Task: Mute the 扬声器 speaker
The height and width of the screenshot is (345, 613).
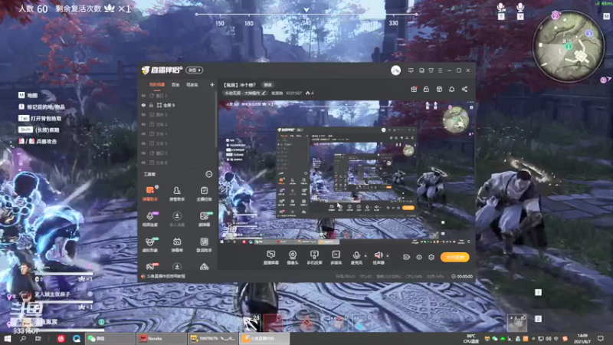Action: [378, 258]
